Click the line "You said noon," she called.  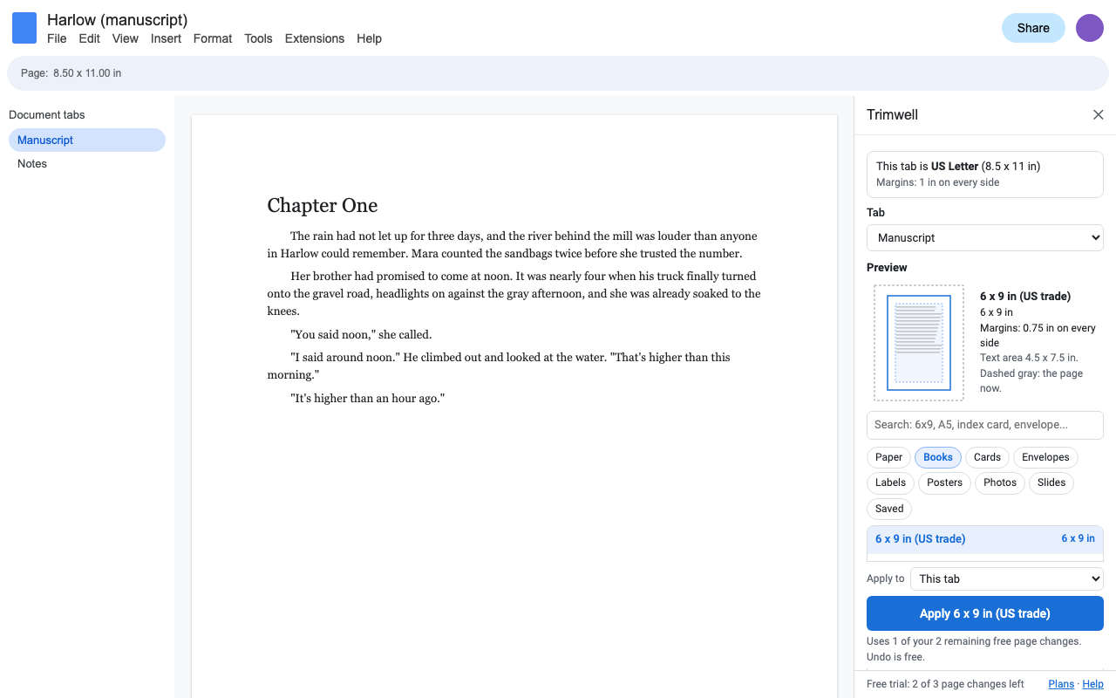tap(361, 334)
